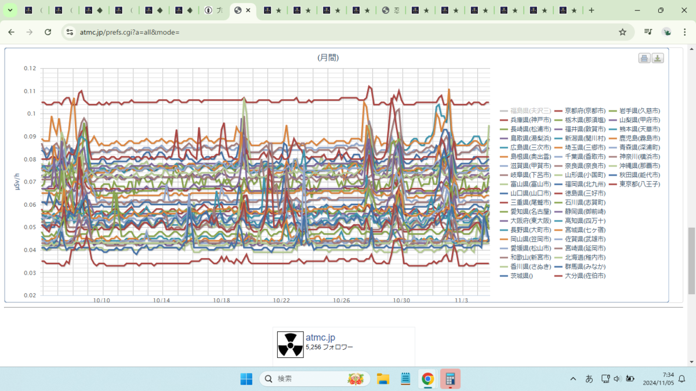Click the address bar URL field
The width and height of the screenshot is (696, 391).
point(342,32)
